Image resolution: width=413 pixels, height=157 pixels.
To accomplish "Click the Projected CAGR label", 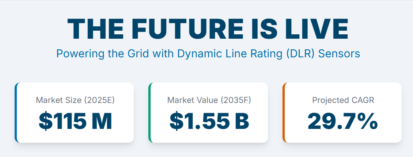I will [343, 100].
